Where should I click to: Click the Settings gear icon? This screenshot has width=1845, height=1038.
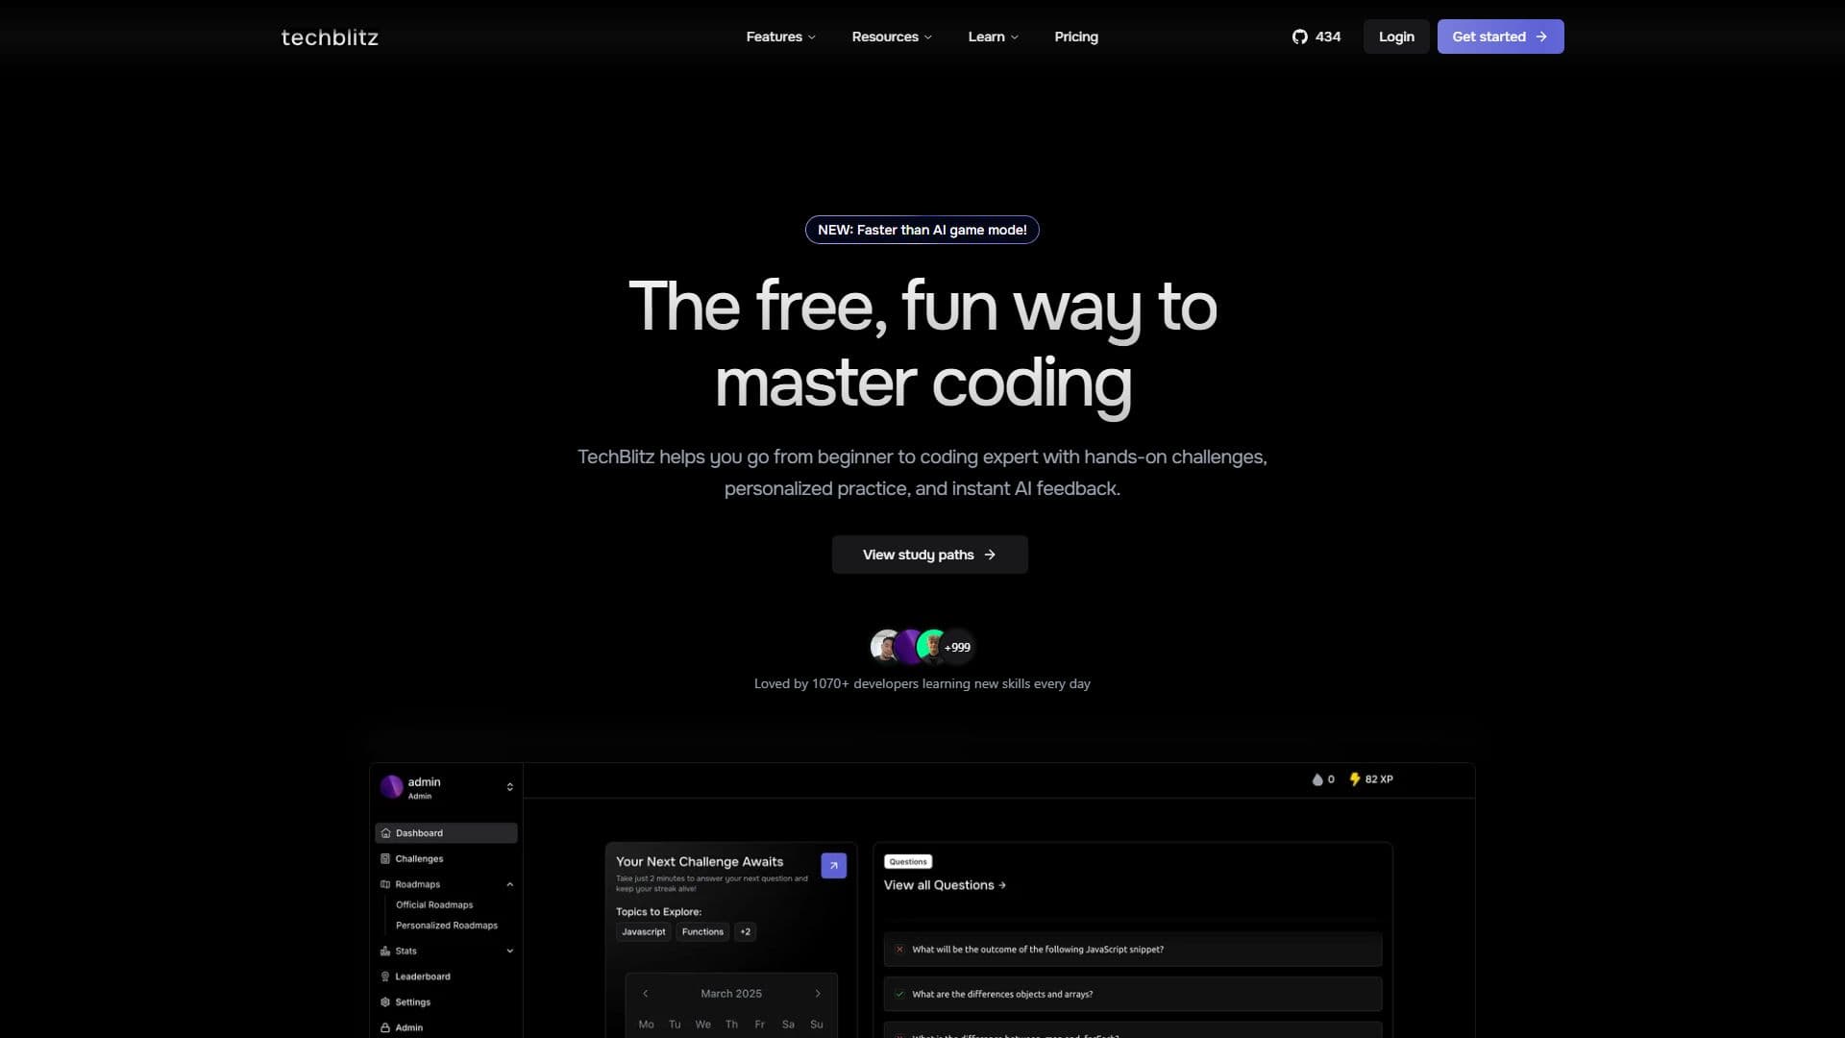(x=385, y=1002)
